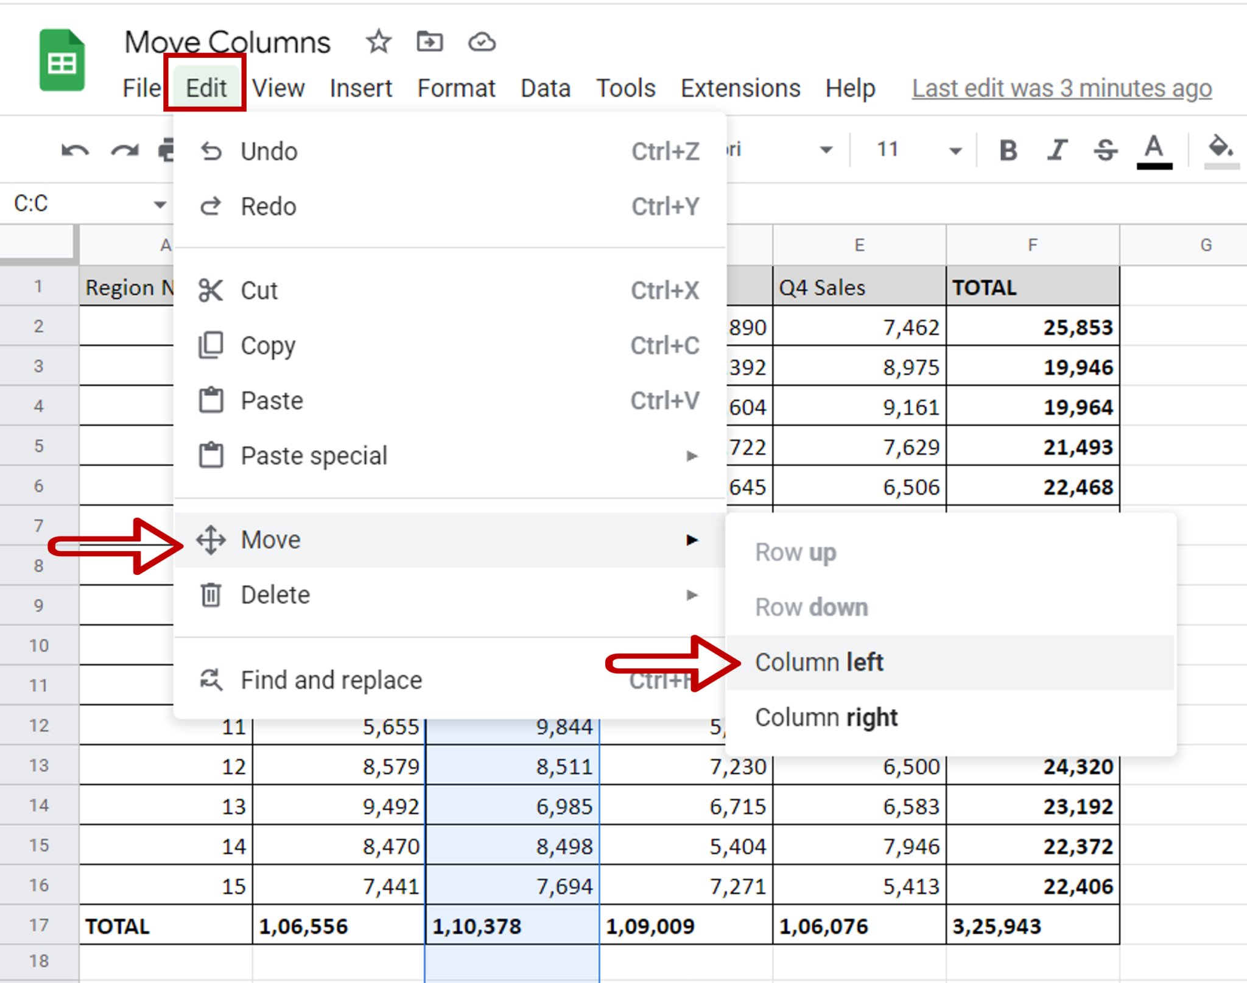Select column F header
Viewport: 1247px width, 983px height.
[x=1033, y=245]
